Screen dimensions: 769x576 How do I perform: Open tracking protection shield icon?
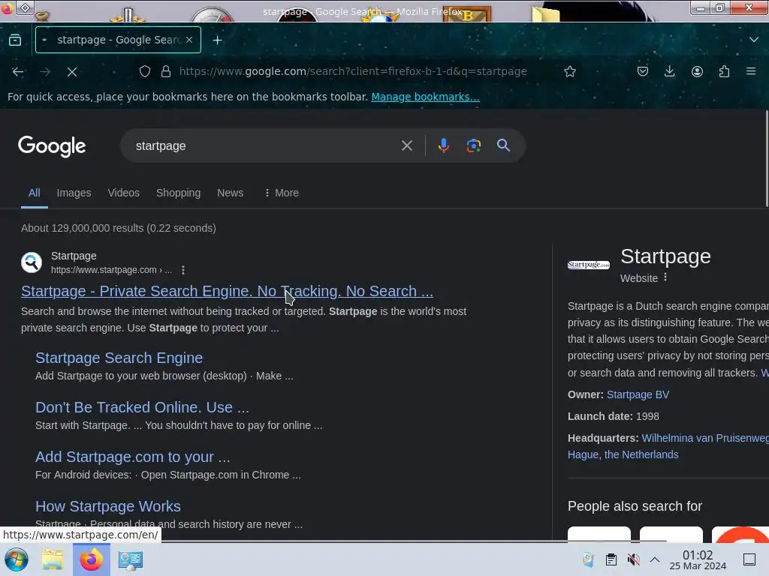[145, 71]
